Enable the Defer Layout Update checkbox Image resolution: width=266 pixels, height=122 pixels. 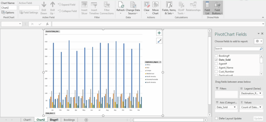click(216, 118)
